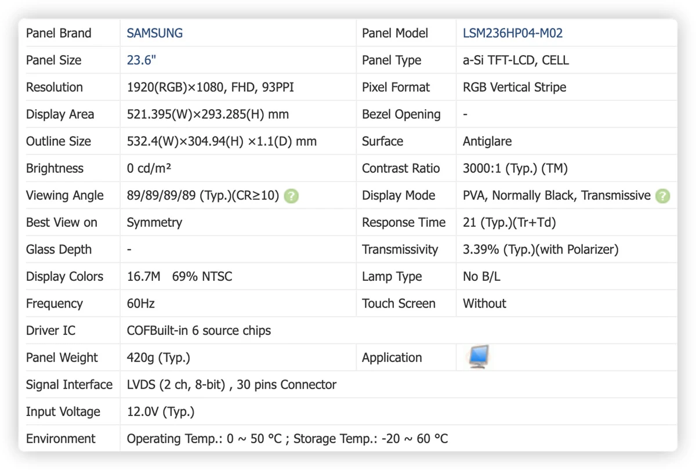Open the SAMSUNG panel brand link
Image resolution: width=696 pixels, height=470 pixels.
155,33
